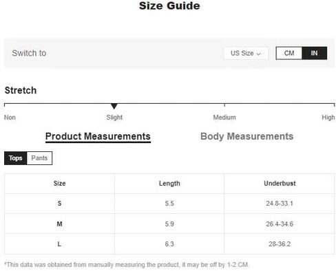Click the Size column header
The width and height of the screenshot is (336, 271).
(59, 184)
